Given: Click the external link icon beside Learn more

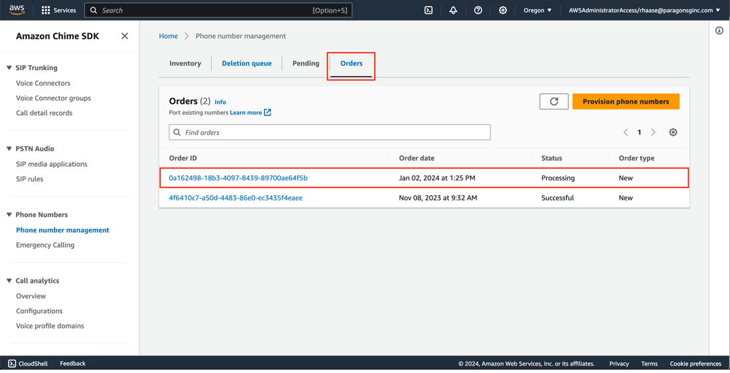Looking at the screenshot, I should tap(267, 112).
